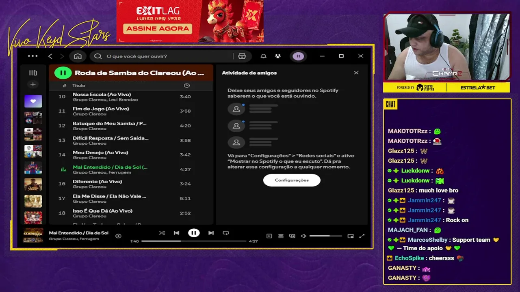Select track Diferente (Ao Vivo)

[131, 184]
